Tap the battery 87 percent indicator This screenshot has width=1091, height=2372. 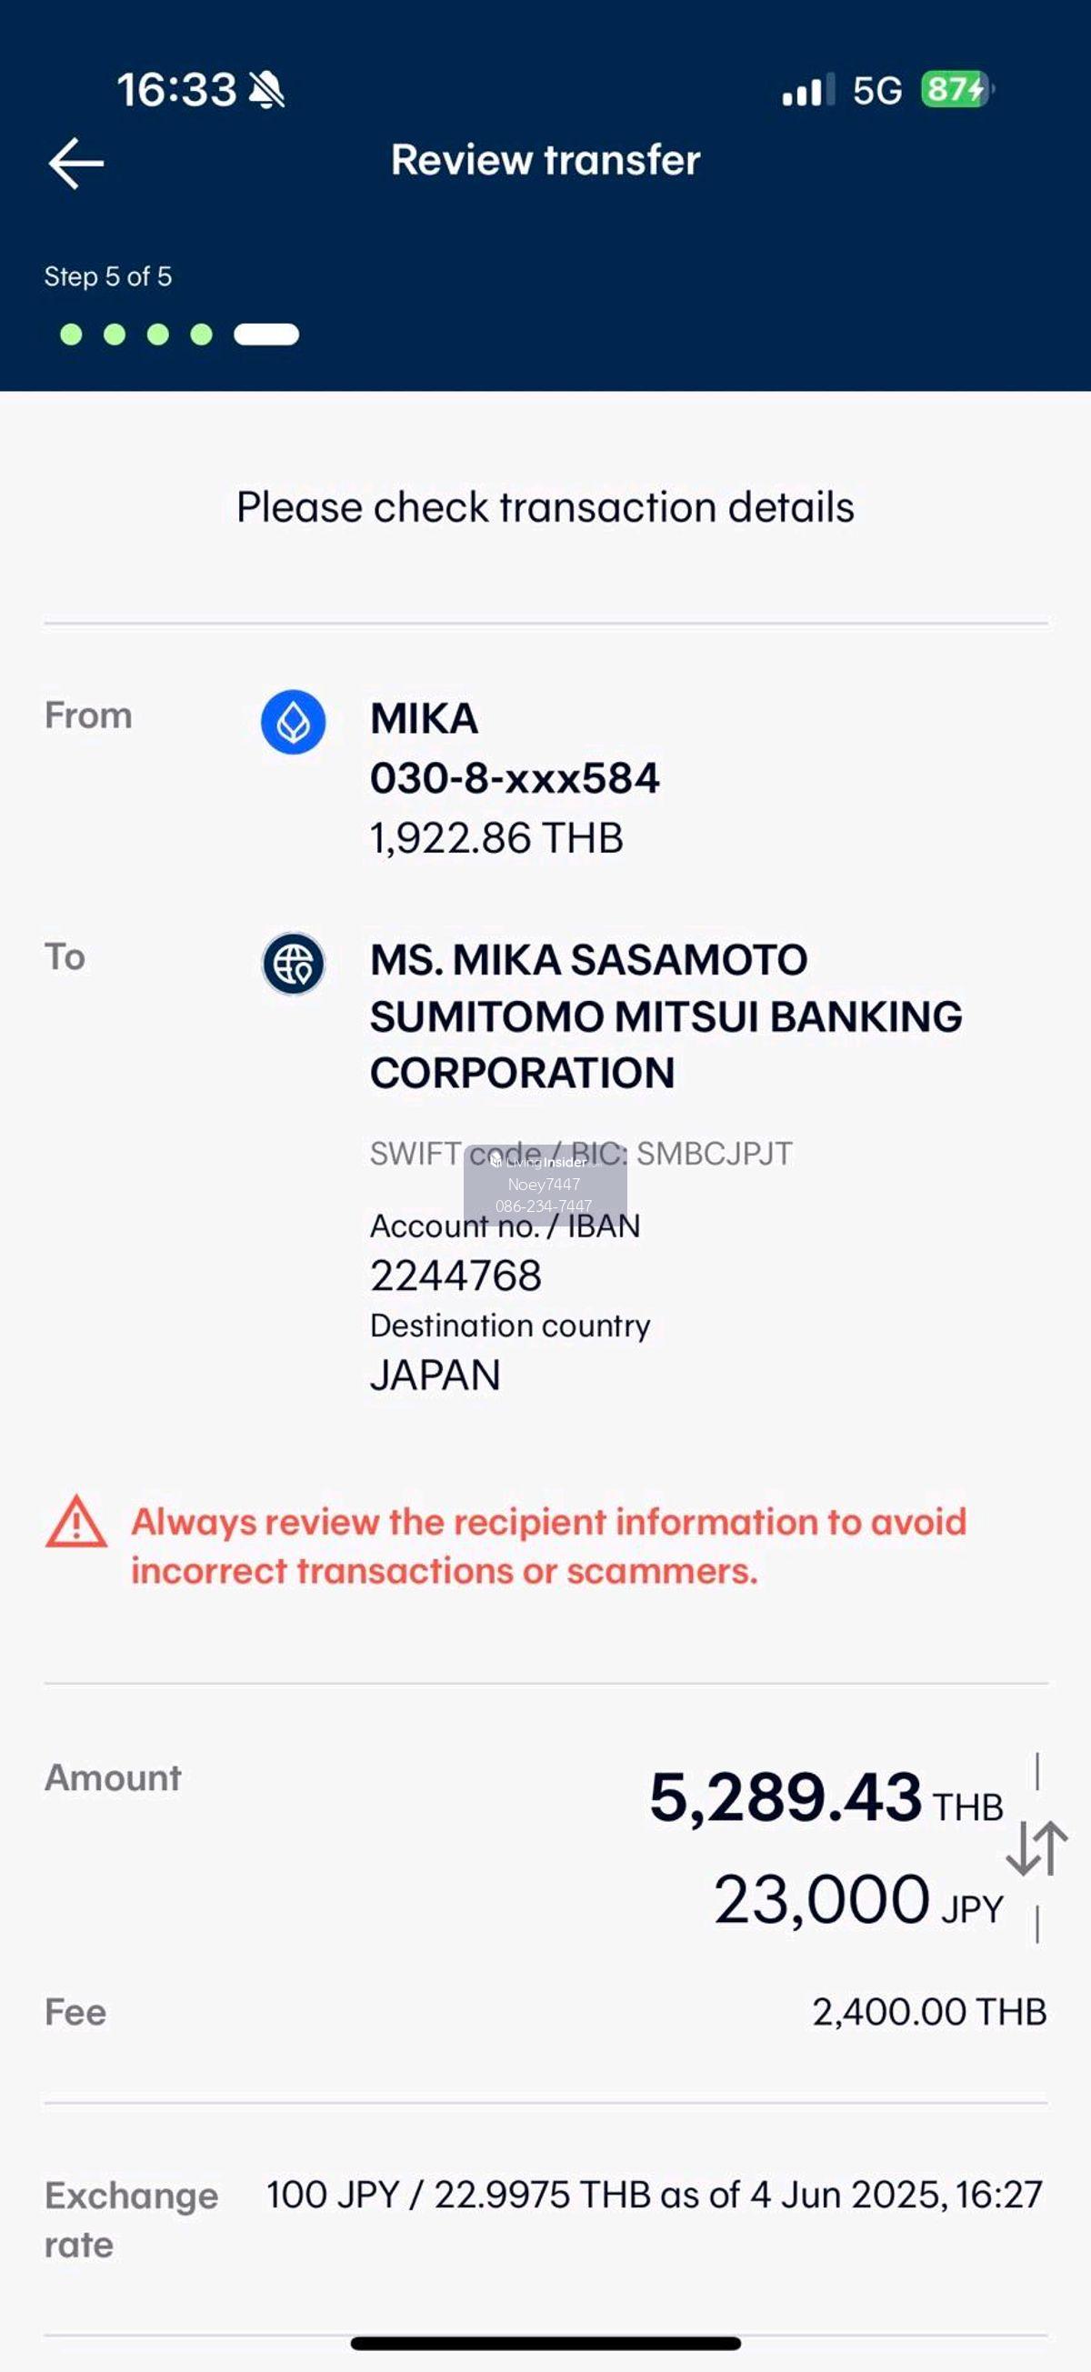[956, 90]
